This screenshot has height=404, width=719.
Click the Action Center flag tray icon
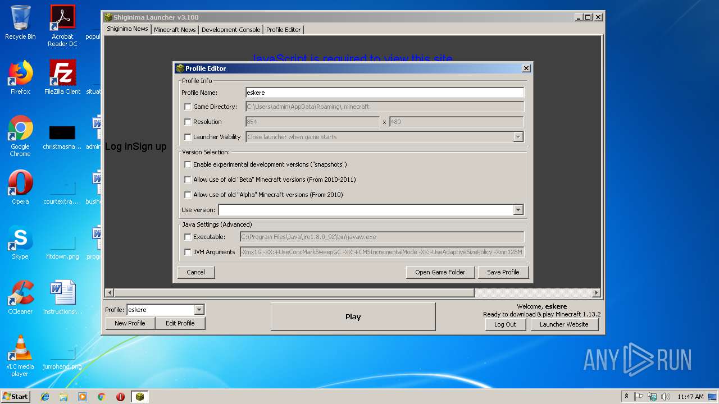[x=639, y=397]
